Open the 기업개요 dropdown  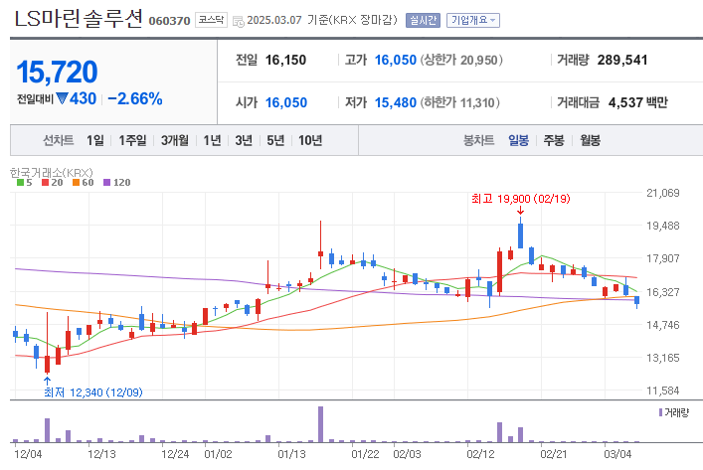point(473,20)
